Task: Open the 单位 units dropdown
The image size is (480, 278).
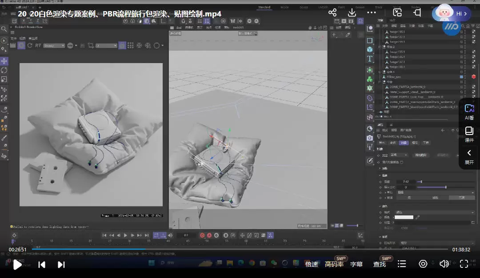Action: [436, 192]
